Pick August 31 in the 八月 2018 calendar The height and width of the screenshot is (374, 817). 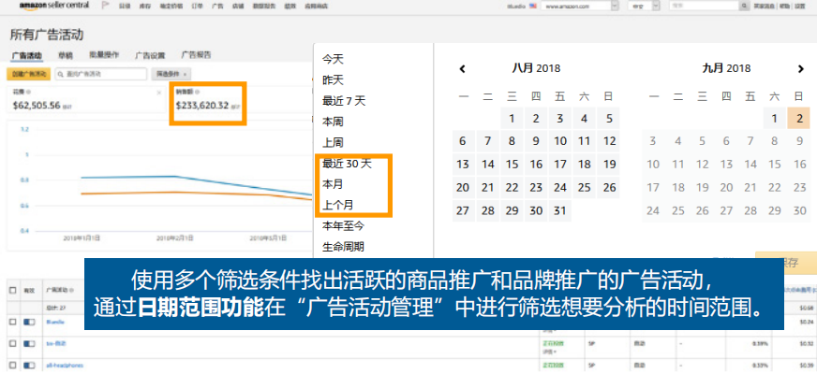[x=560, y=210]
